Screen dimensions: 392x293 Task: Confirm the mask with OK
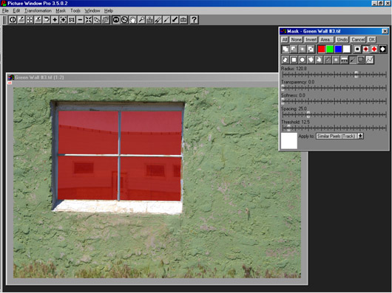click(x=372, y=40)
